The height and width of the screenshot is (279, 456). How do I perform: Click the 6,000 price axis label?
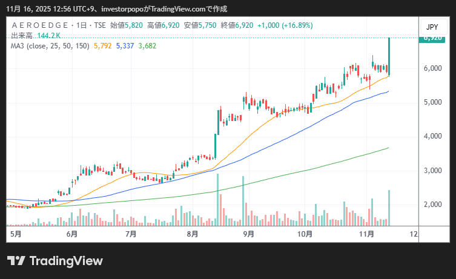coord(432,68)
